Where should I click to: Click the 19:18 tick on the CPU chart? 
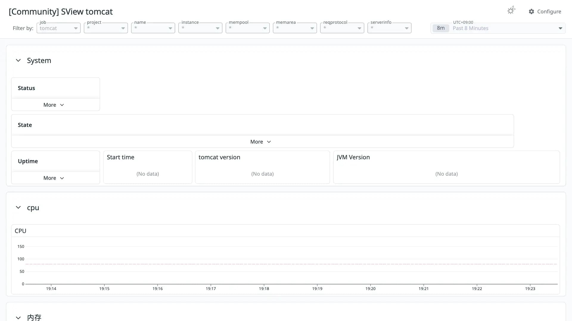[264, 289]
